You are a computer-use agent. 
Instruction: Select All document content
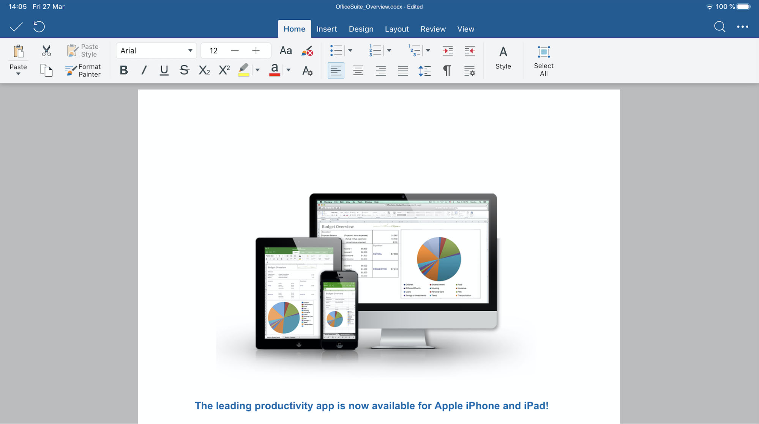coord(543,61)
